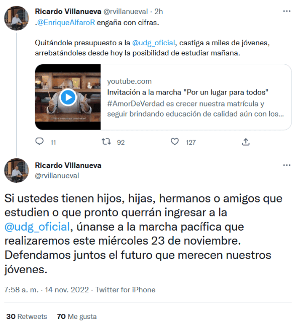Open @udg_oficial mention in main tweet
Screen dimensions: 299x327
click(x=37, y=227)
